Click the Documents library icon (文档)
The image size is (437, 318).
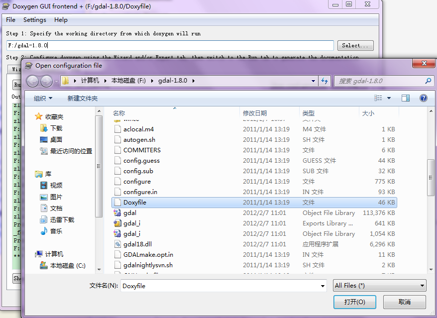click(44, 208)
